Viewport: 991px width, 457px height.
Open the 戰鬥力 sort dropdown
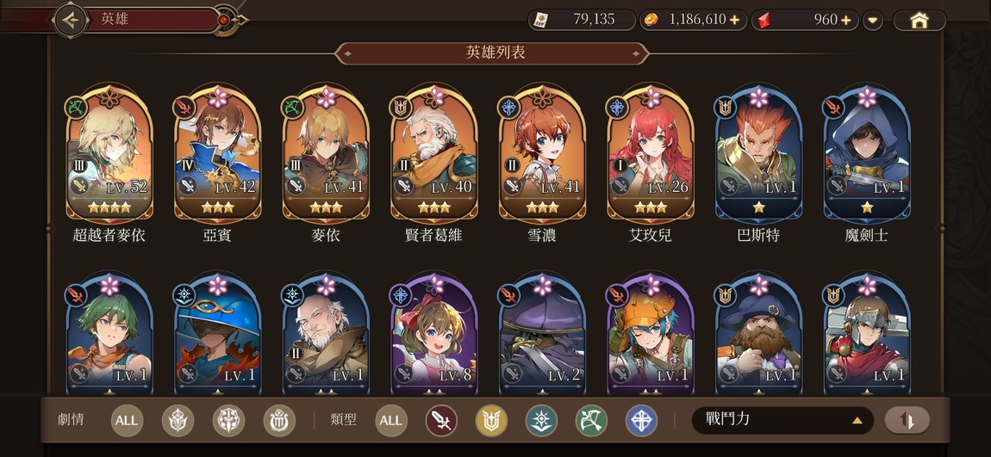tap(782, 420)
